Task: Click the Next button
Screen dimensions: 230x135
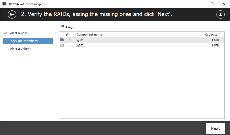Action: [215, 128]
